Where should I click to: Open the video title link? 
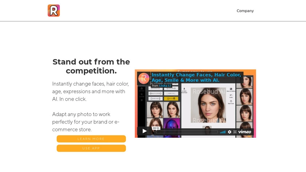[x=196, y=77]
